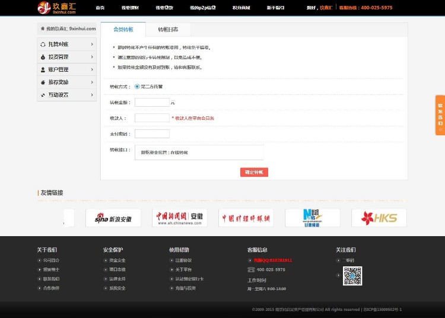This screenshot has height=318, width=445.
Task: Click the 二维码 label under 关注我们
Action: (x=348, y=260)
